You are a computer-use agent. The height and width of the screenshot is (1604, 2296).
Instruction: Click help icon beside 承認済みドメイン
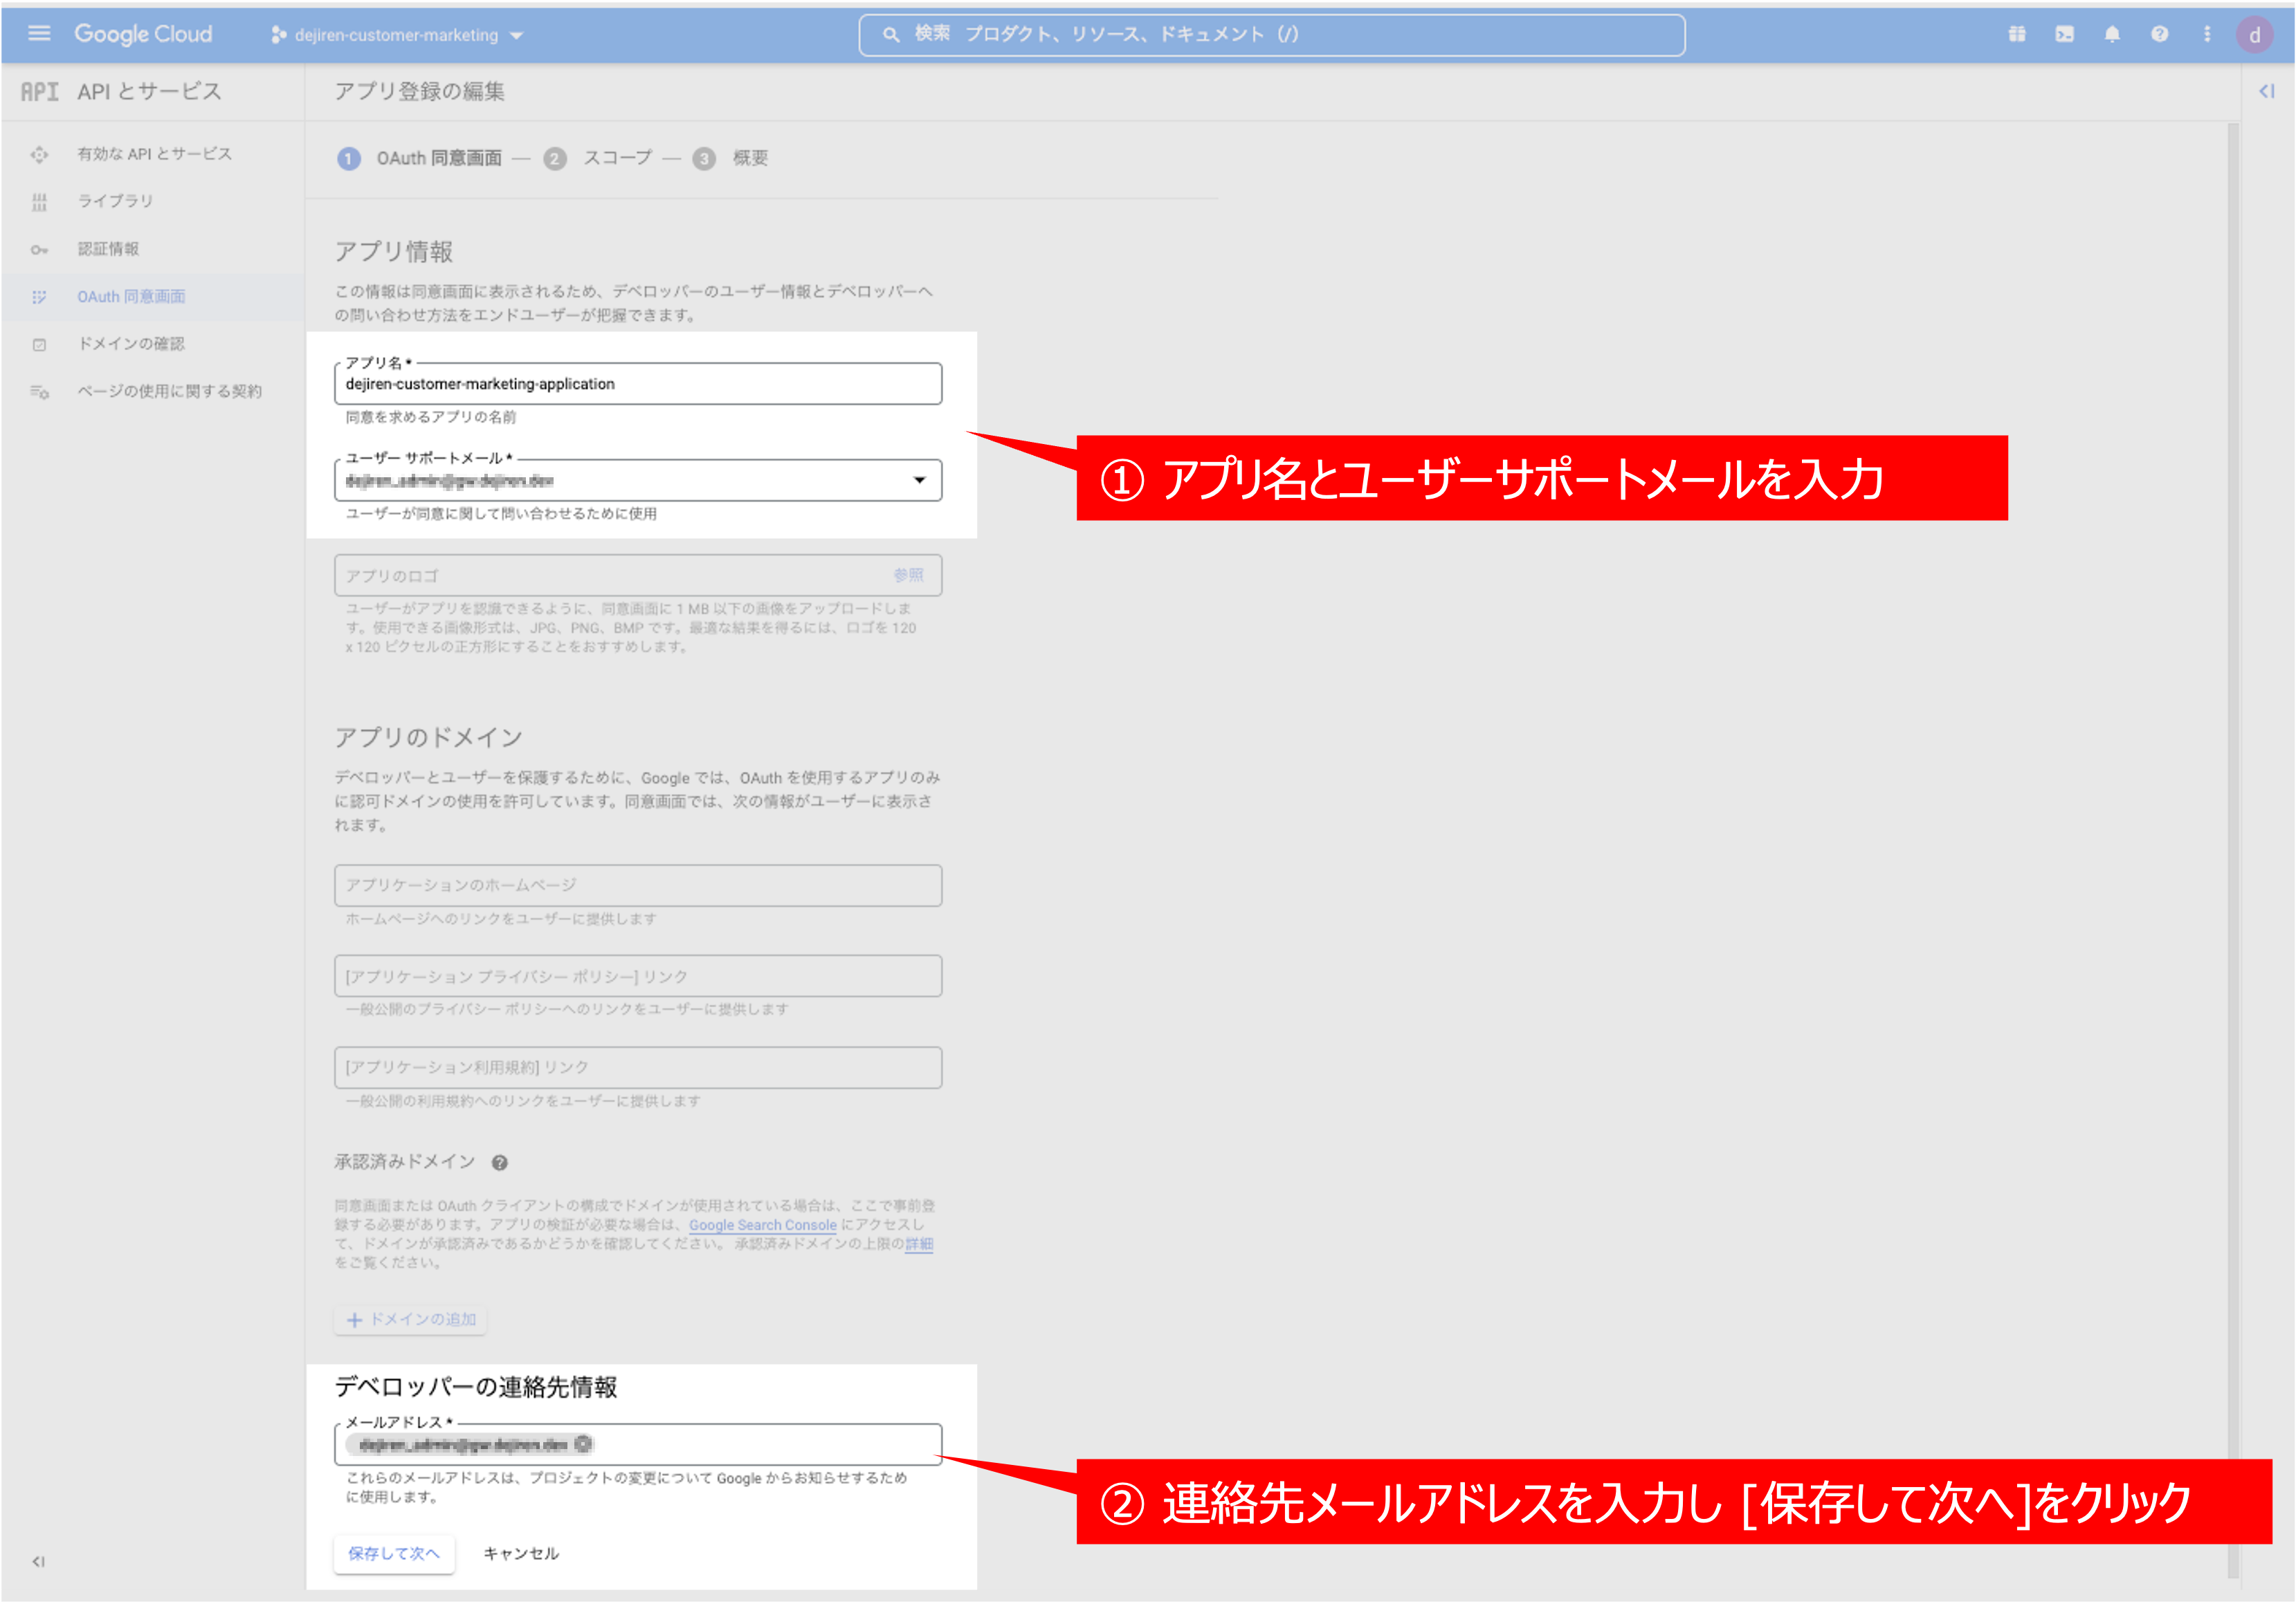pyautogui.click(x=500, y=1162)
